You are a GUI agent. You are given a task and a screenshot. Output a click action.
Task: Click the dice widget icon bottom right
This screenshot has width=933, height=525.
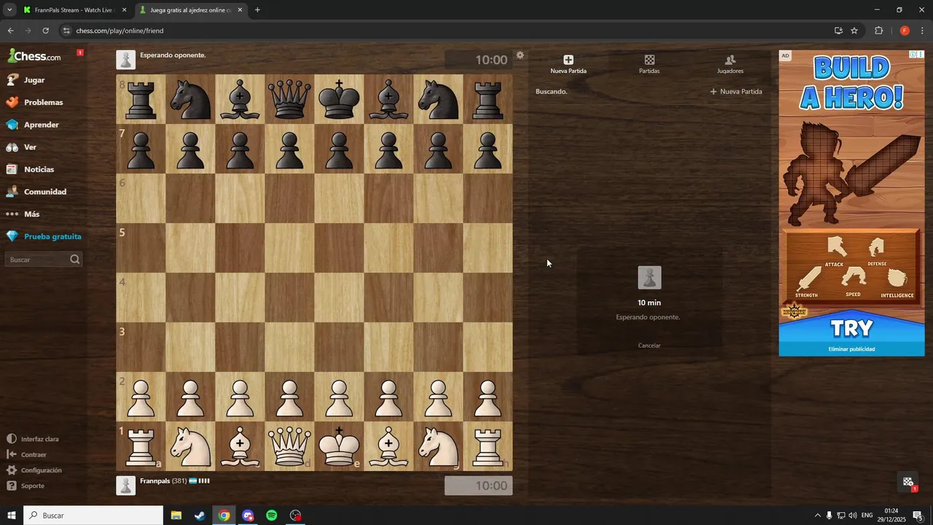tap(908, 482)
